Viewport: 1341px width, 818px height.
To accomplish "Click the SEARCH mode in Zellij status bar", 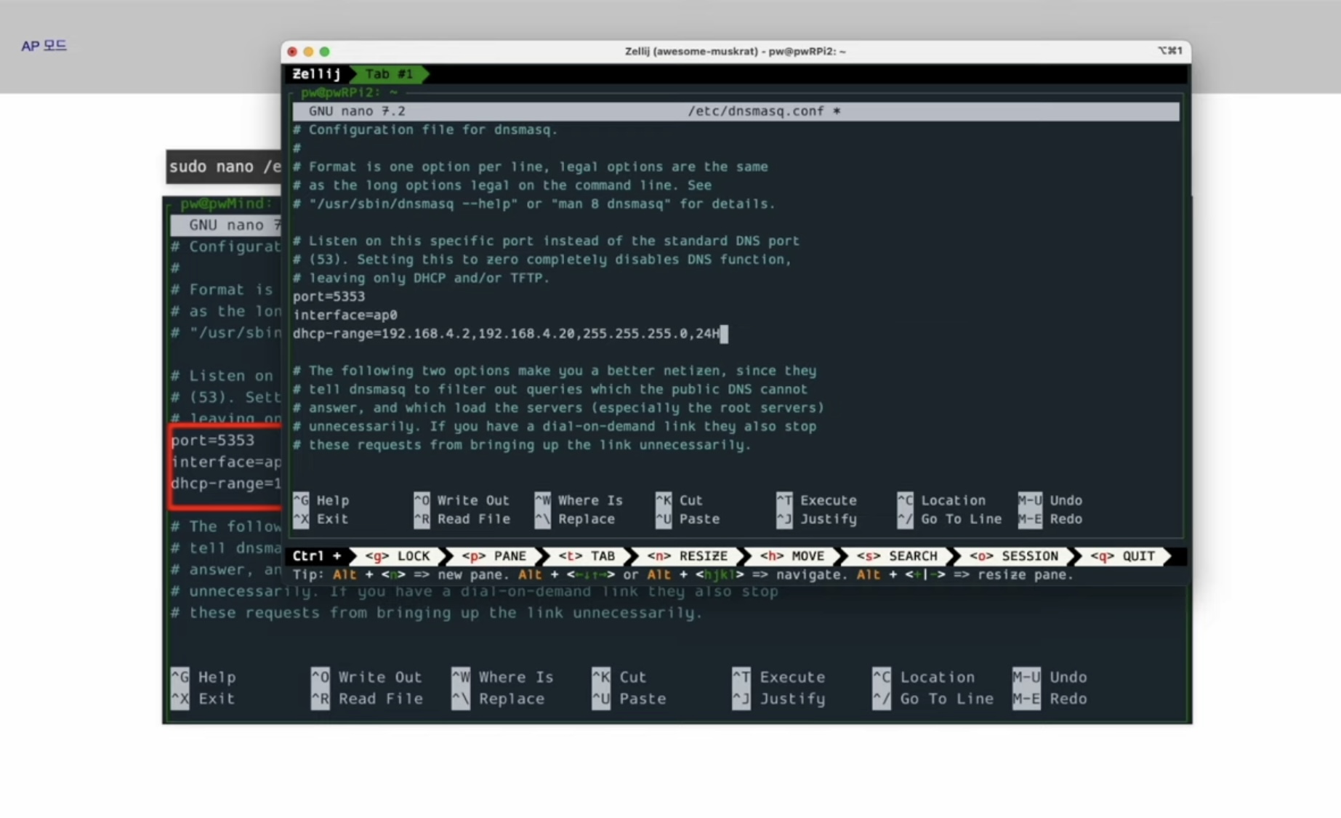I will click(x=897, y=556).
